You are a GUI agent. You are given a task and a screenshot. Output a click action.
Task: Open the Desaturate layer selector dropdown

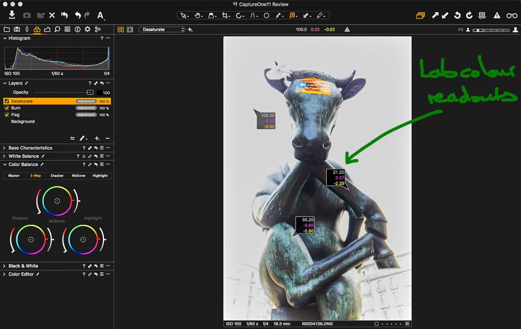point(162,29)
